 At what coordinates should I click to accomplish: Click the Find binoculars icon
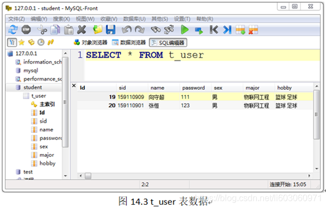156,30
